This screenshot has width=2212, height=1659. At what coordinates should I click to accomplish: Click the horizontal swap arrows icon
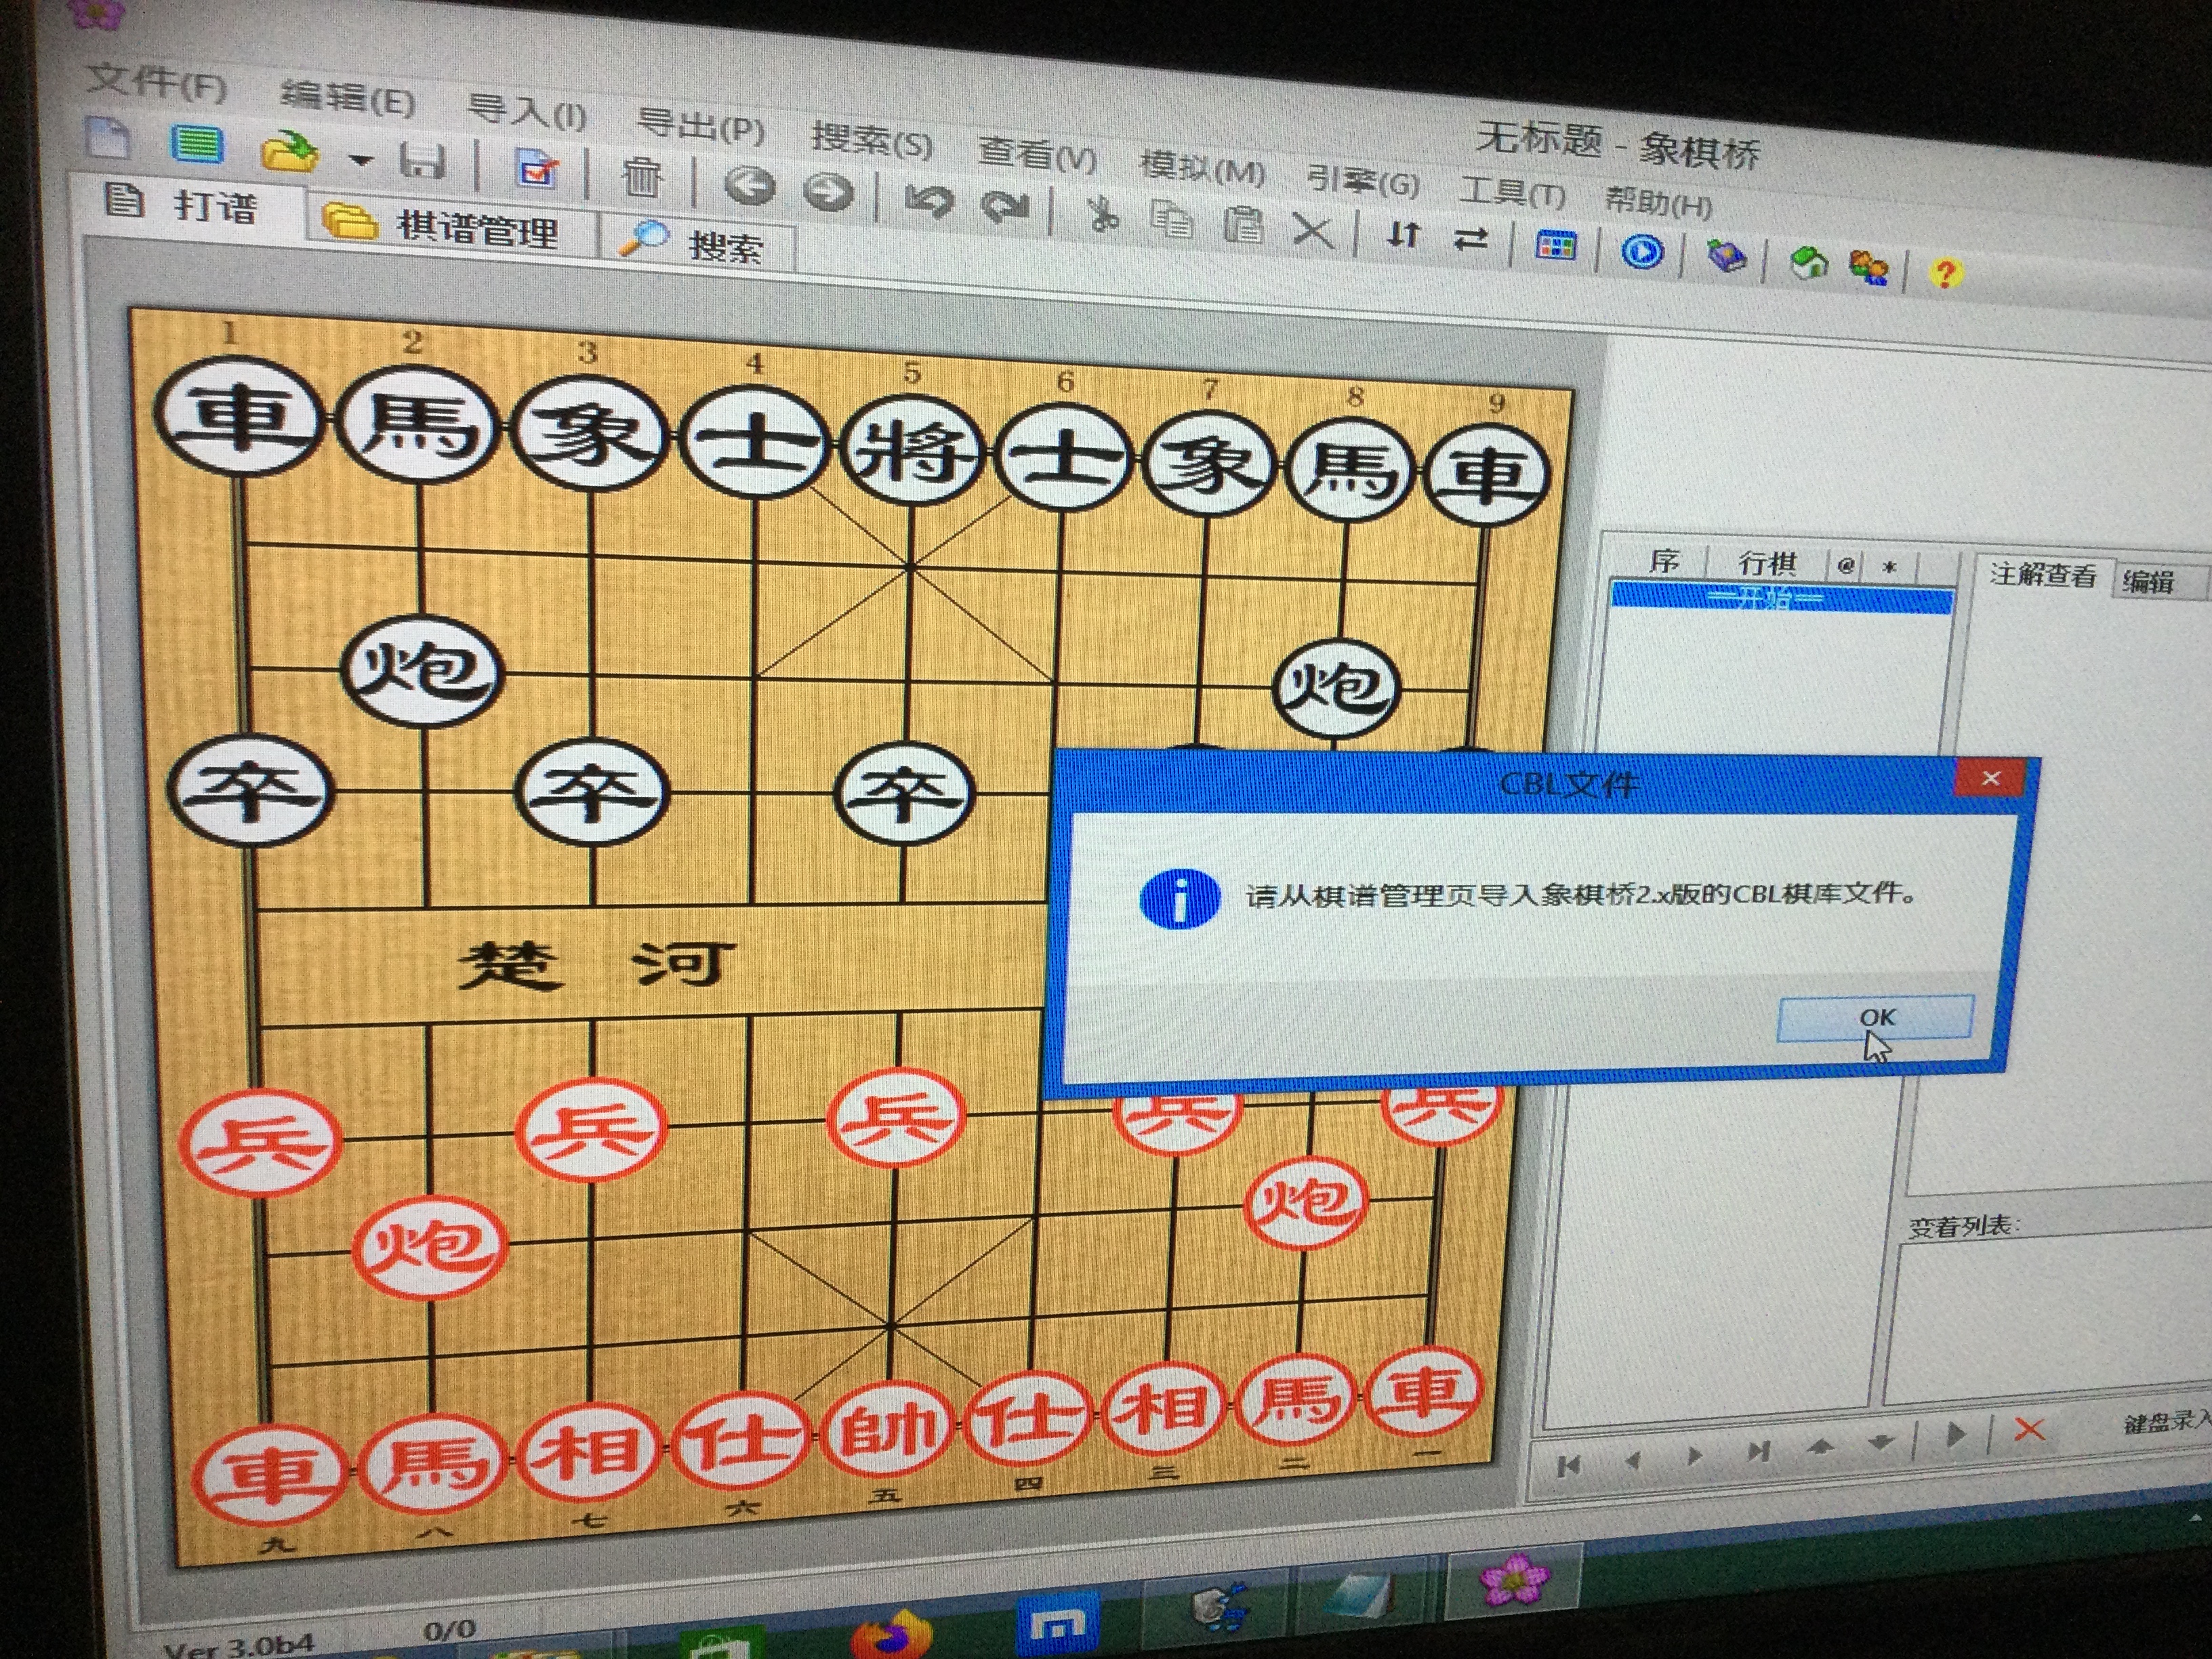pyautogui.click(x=1470, y=241)
